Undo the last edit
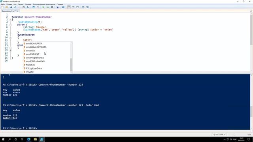Image resolution: width=253 pixels, height=142 pixels. (x=33, y=7)
